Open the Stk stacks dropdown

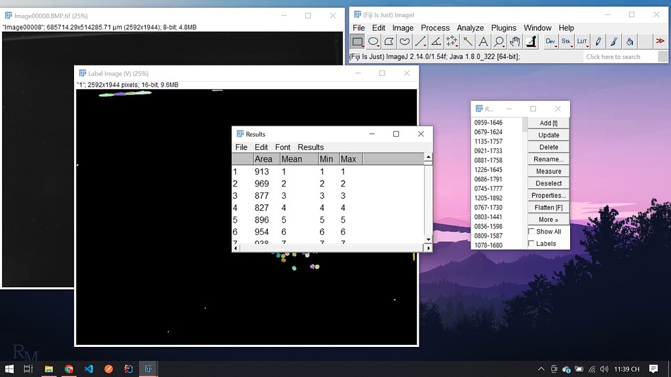[566, 41]
